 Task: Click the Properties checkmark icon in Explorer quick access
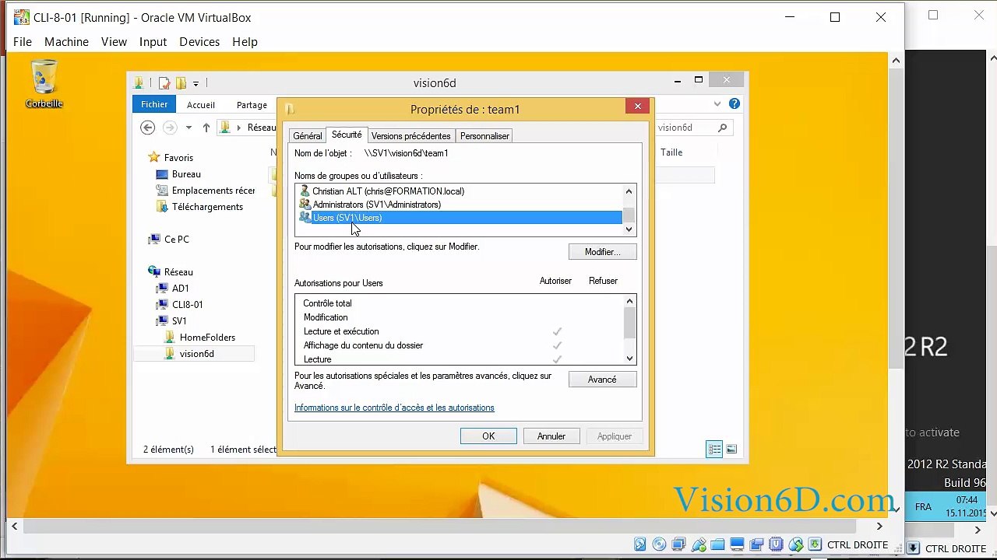[x=164, y=83]
